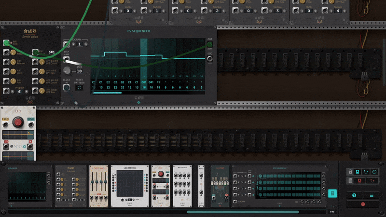Open the hamburger menu icon

pos(372,195)
